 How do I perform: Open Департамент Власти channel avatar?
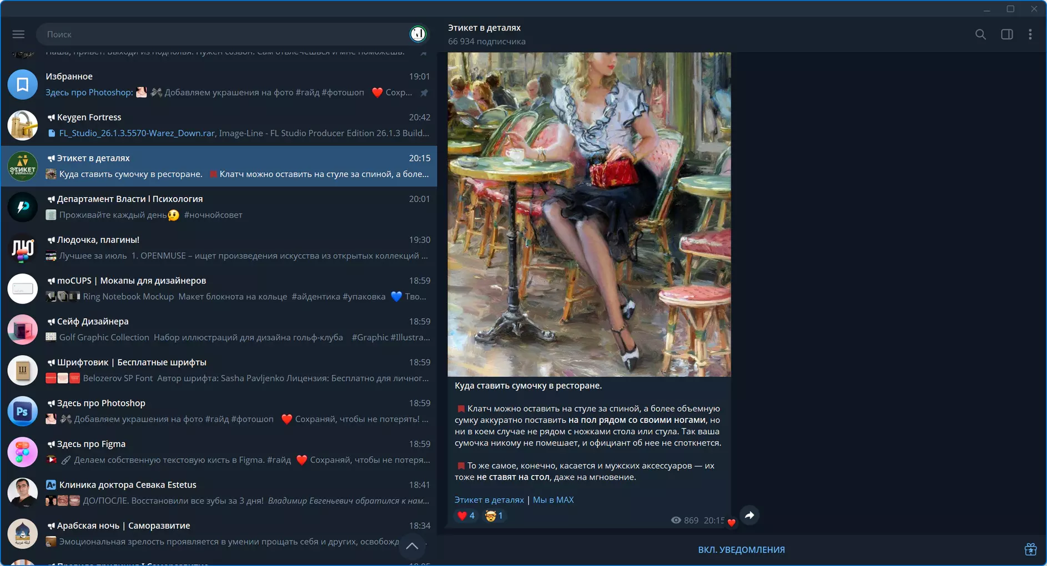[22, 207]
